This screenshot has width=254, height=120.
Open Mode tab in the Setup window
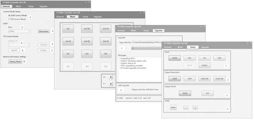click(180, 47)
